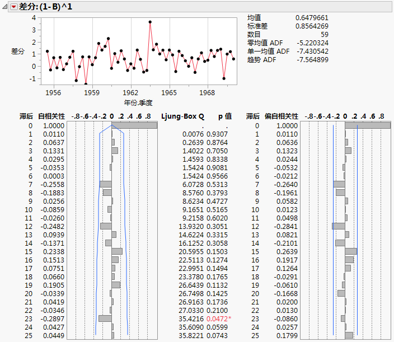Open the red triangle menu for 差分 report
394x342 pixels.
[14, 6]
